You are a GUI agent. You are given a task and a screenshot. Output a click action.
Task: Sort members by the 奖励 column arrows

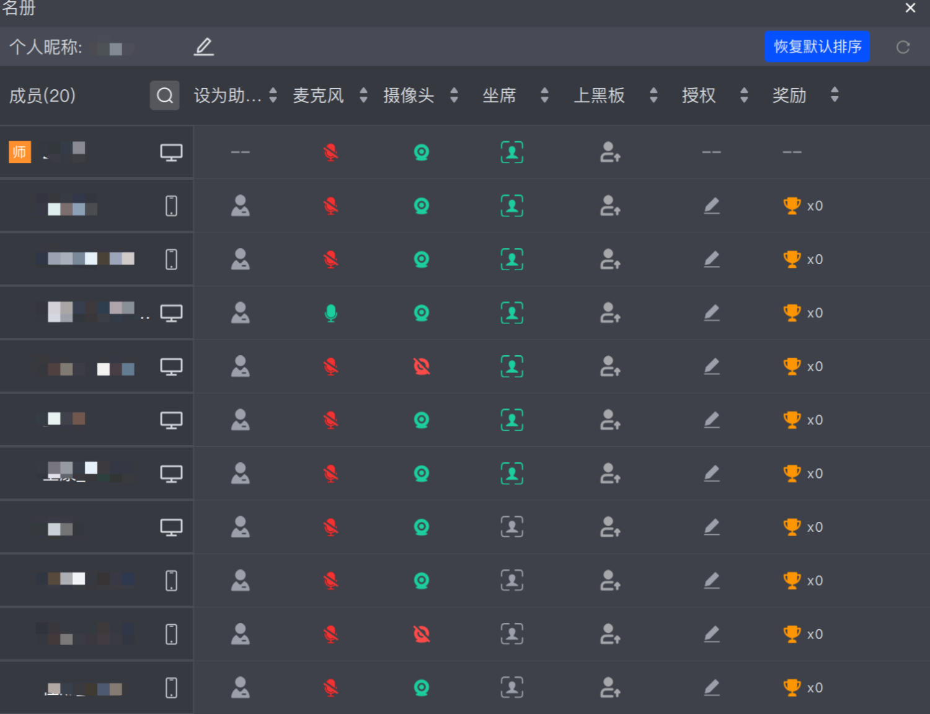click(x=835, y=95)
